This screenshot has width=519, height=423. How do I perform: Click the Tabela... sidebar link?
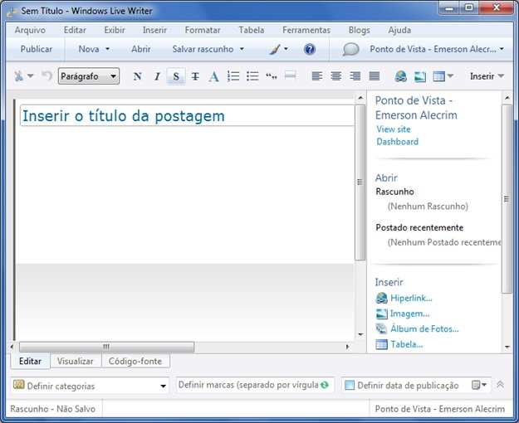[x=406, y=344]
